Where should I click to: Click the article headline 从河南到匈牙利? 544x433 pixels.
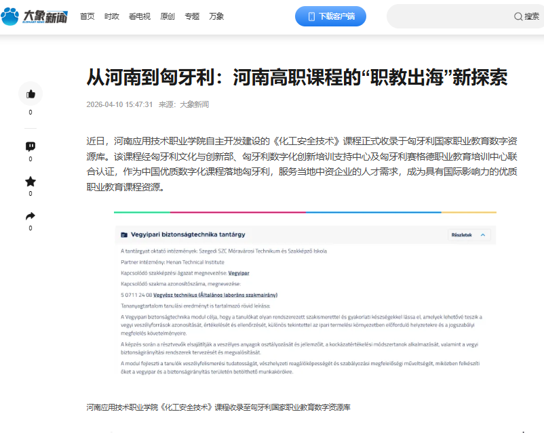pos(296,77)
